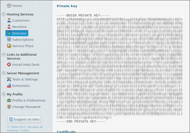Image resolution: width=190 pixels, height=133 pixels.
Task: Click the Customers person icon
Action: coord(9,20)
